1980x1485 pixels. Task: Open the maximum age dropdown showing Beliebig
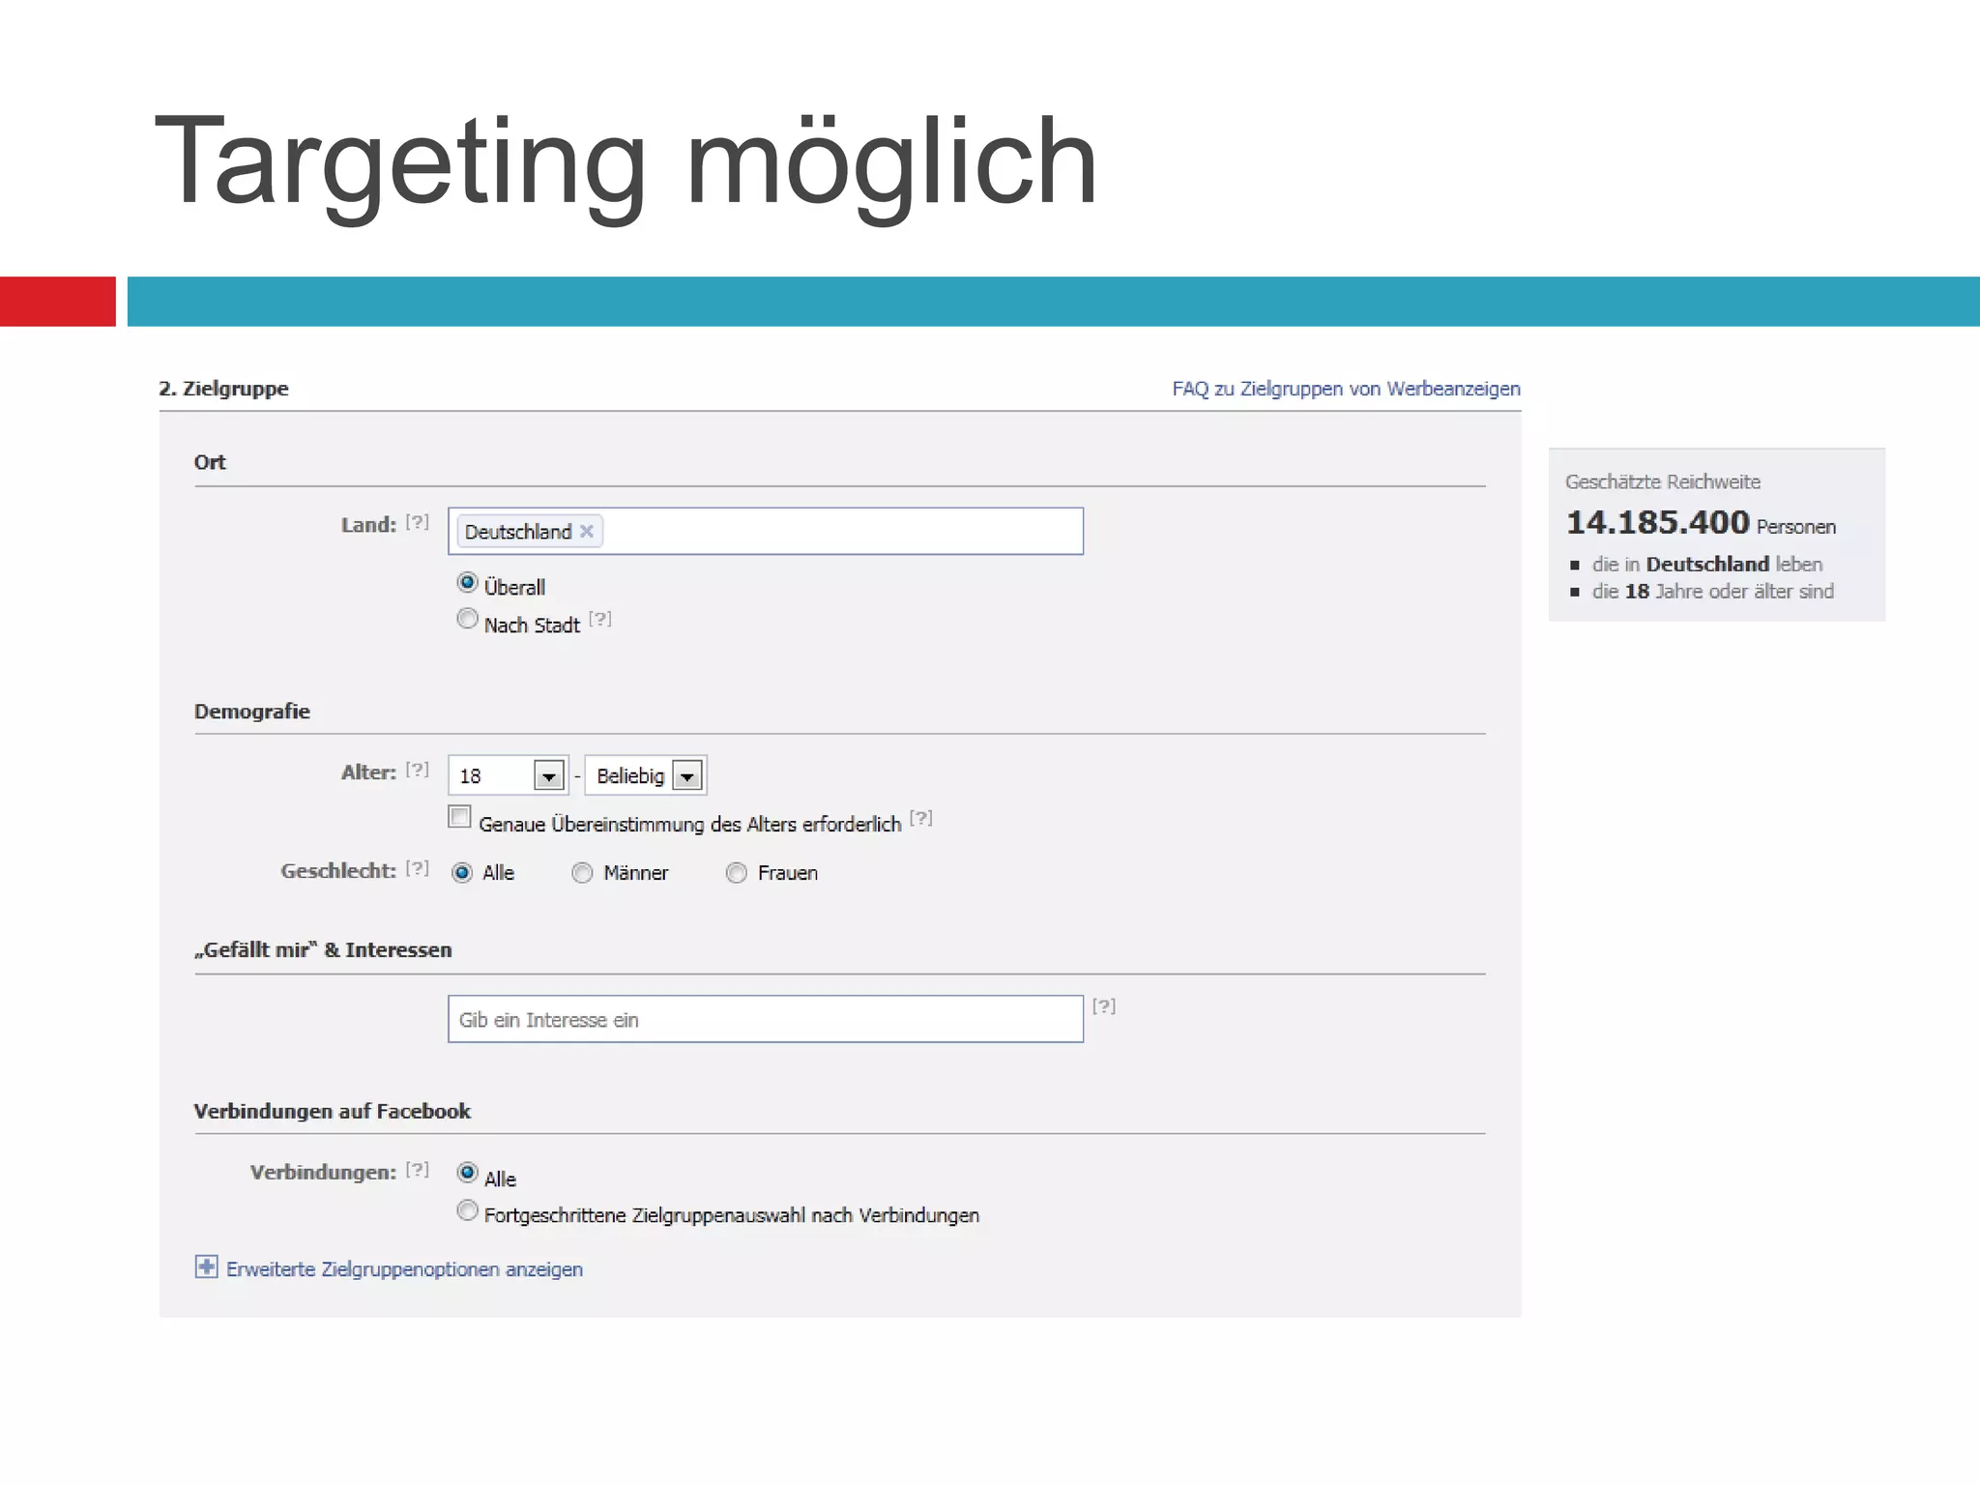point(646,775)
